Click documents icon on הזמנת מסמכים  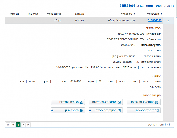point(157,110)
